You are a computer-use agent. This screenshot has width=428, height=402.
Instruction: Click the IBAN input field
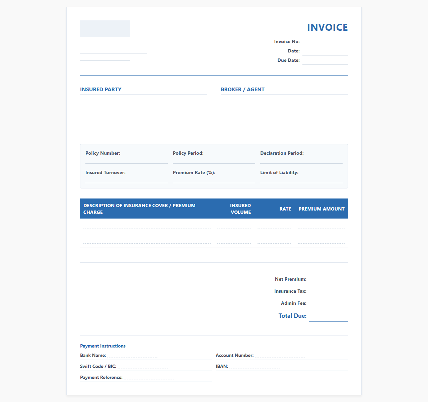pos(255,367)
